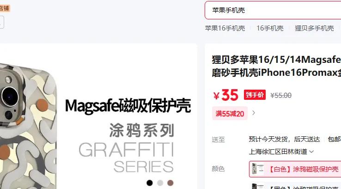
Task: Click the red 到手价 price badge
Action: click(x=255, y=95)
